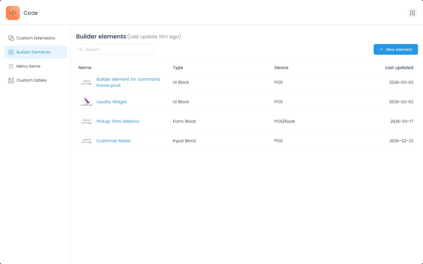
Task: Click the Last updated column header
Action: 399,67
